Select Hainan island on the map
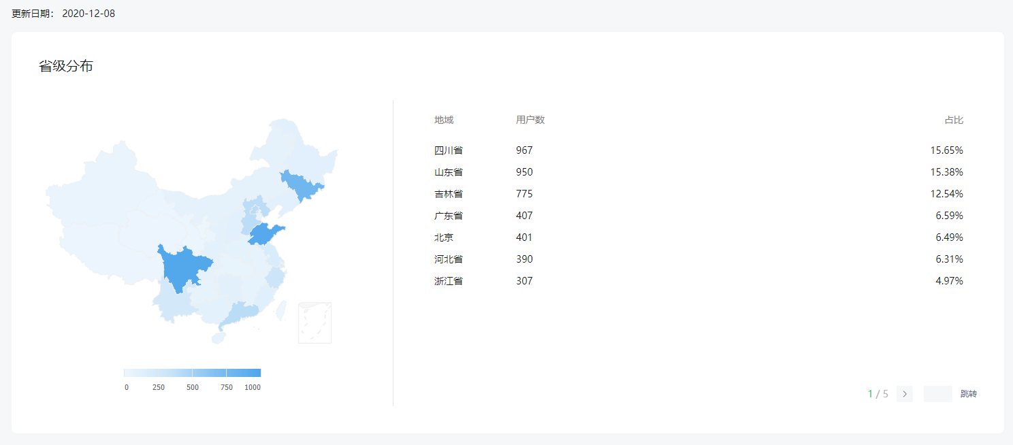This screenshot has height=445, width=1013. click(x=218, y=337)
